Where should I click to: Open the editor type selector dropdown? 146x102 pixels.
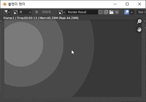click(7, 12)
